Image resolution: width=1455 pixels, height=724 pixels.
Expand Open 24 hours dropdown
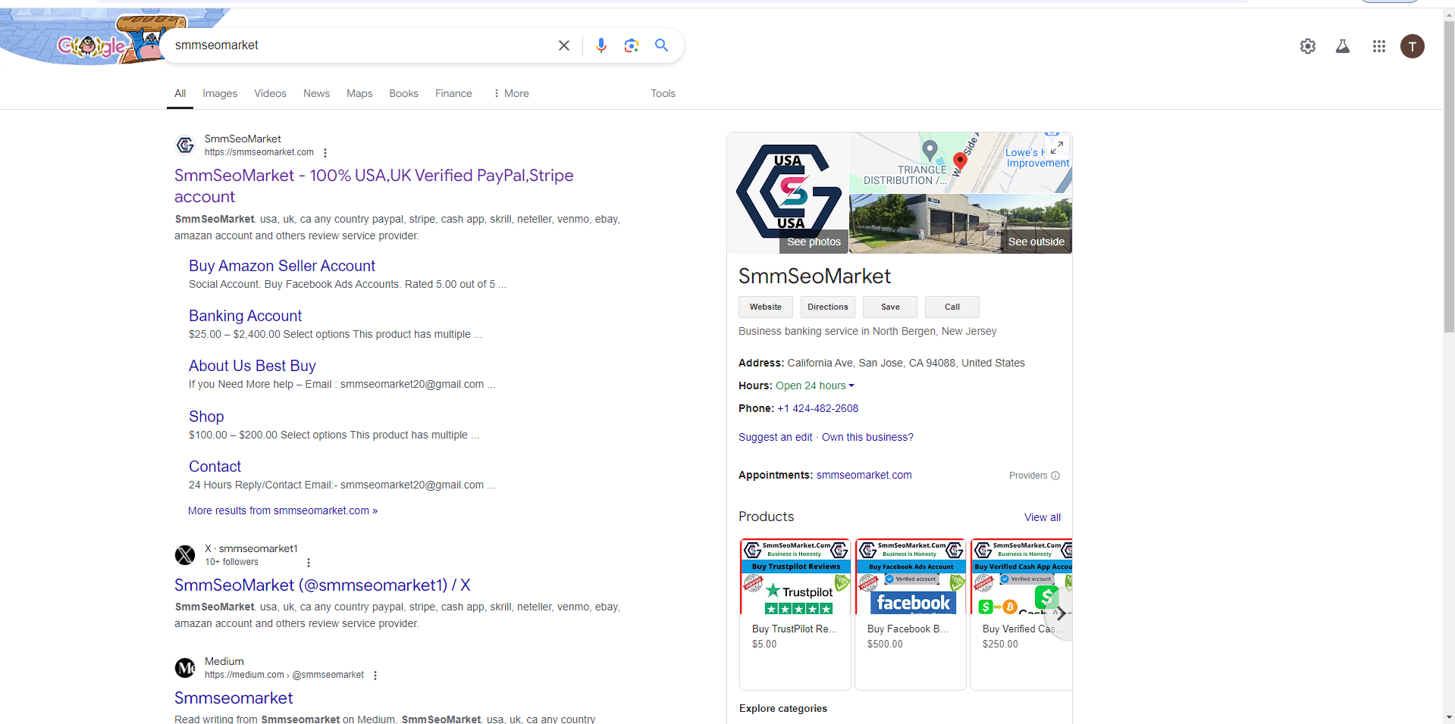[x=815, y=385]
